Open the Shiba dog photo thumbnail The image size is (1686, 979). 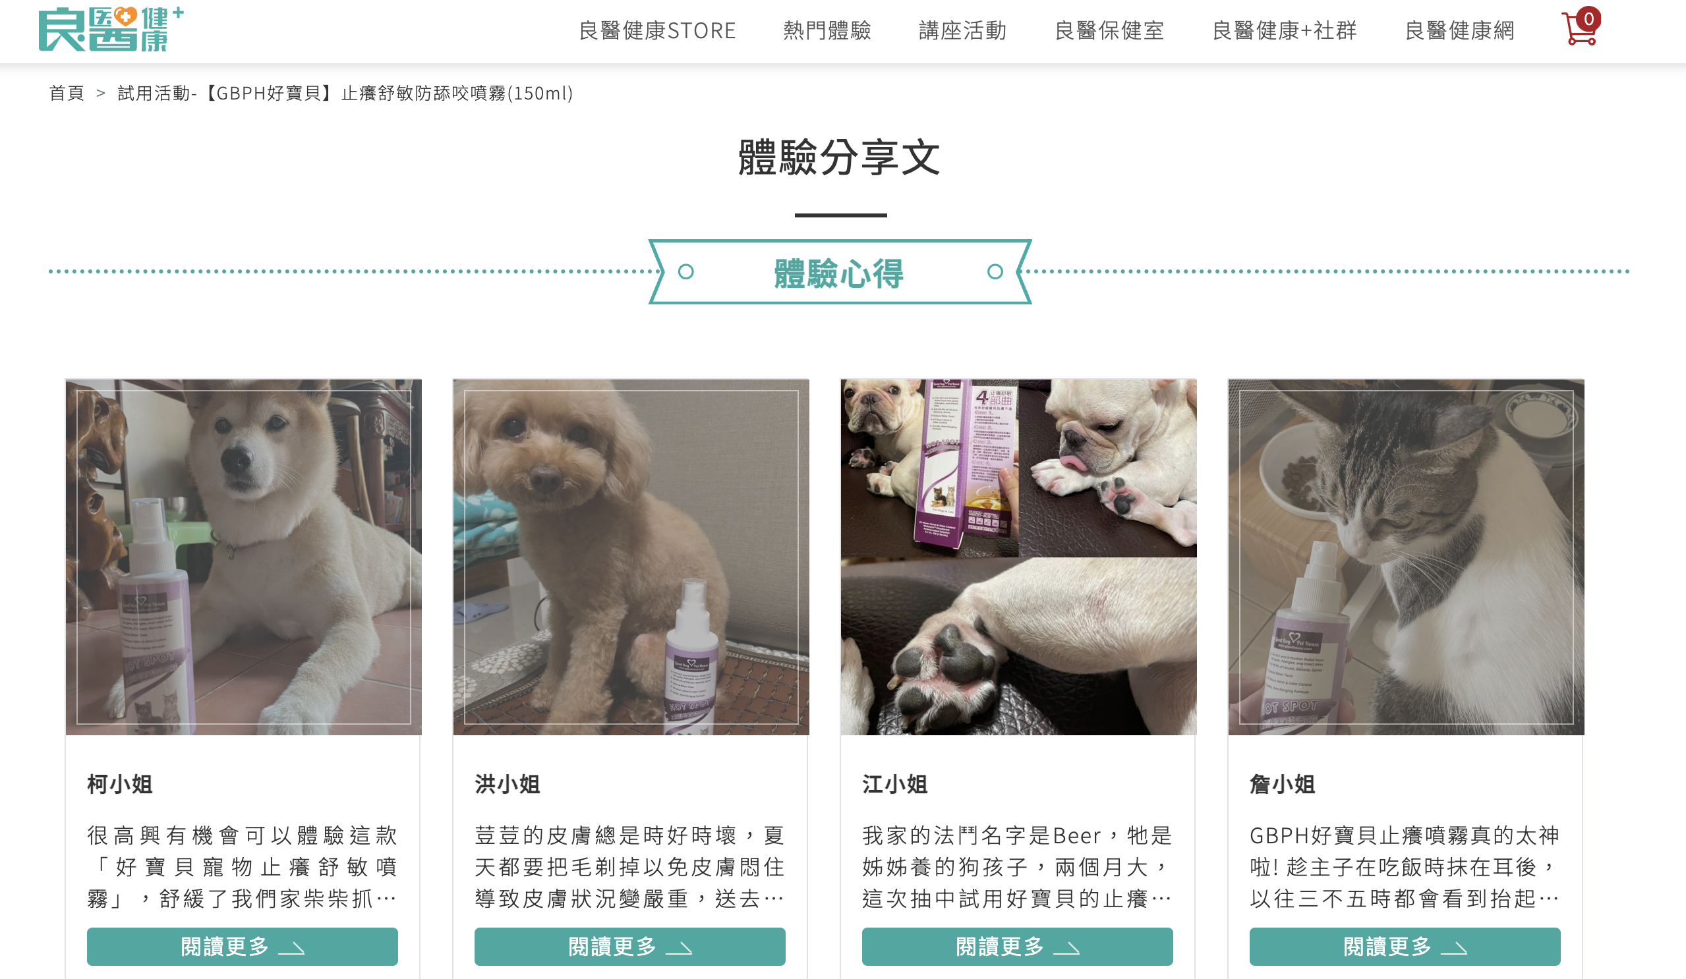pyautogui.click(x=243, y=557)
